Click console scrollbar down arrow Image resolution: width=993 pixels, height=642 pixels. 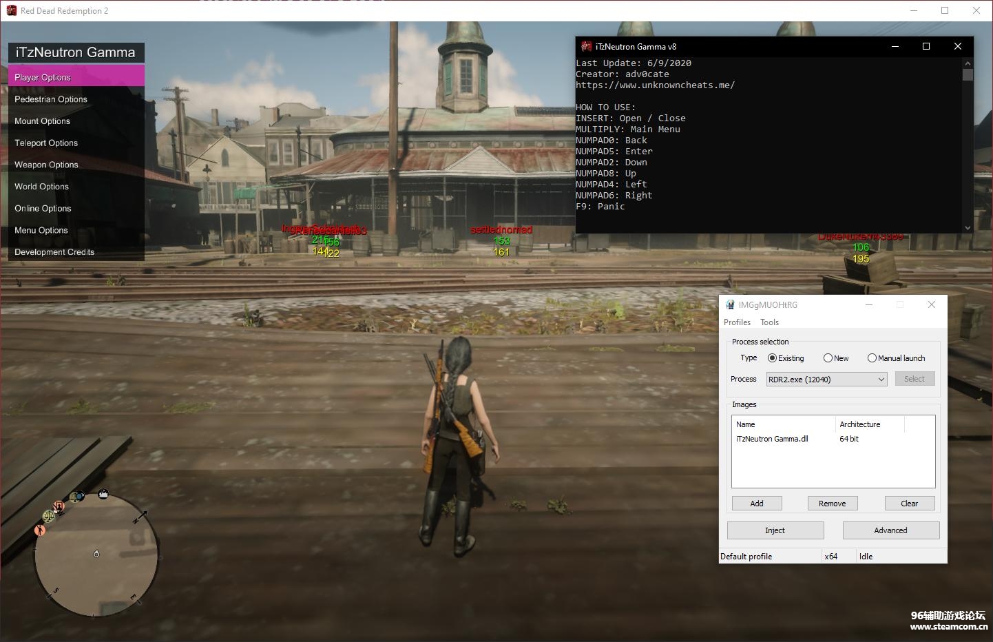(x=968, y=227)
